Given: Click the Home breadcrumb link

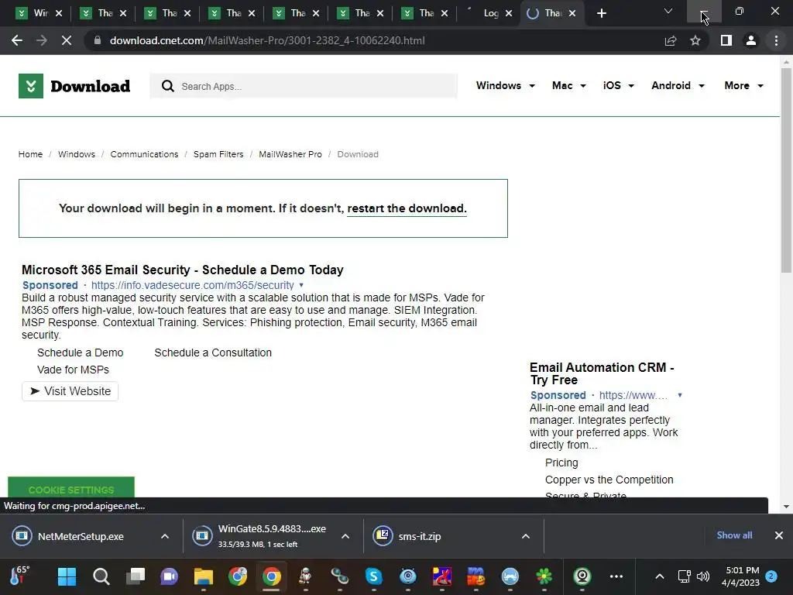Looking at the screenshot, I should pyautogui.click(x=30, y=154).
